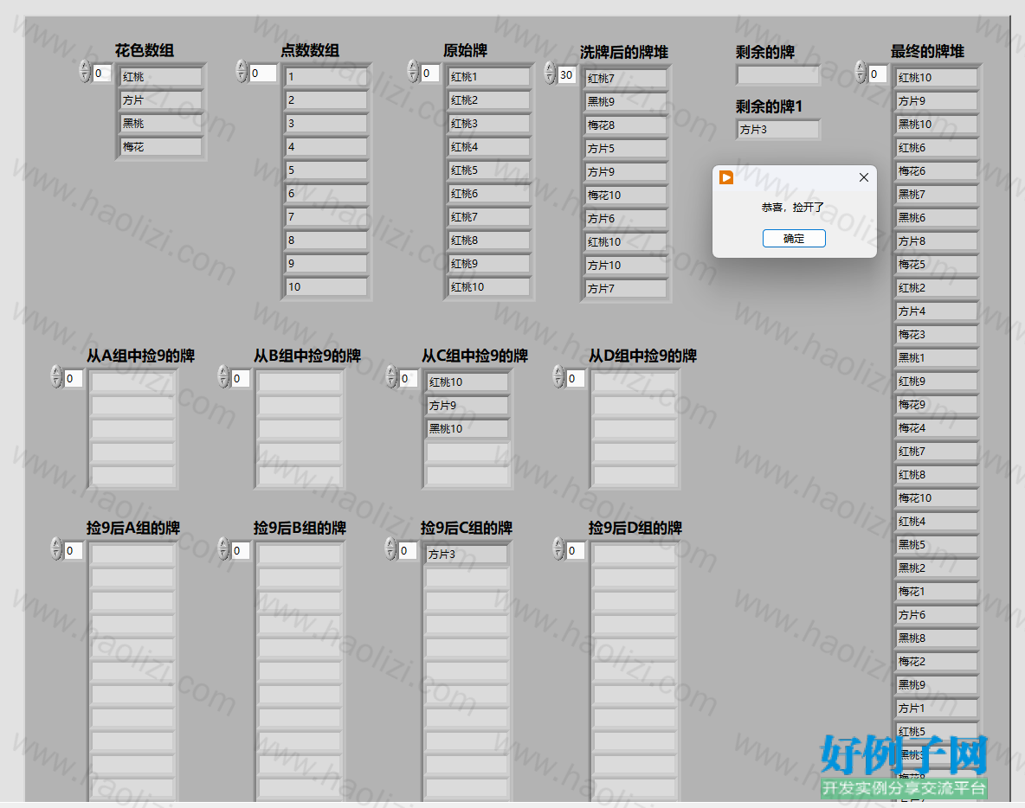Image resolution: width=1025 pixels, height=808 pixels.
Task: Click 梅花10 in 最终的牌堆
Action: click(x=936, y=498)
